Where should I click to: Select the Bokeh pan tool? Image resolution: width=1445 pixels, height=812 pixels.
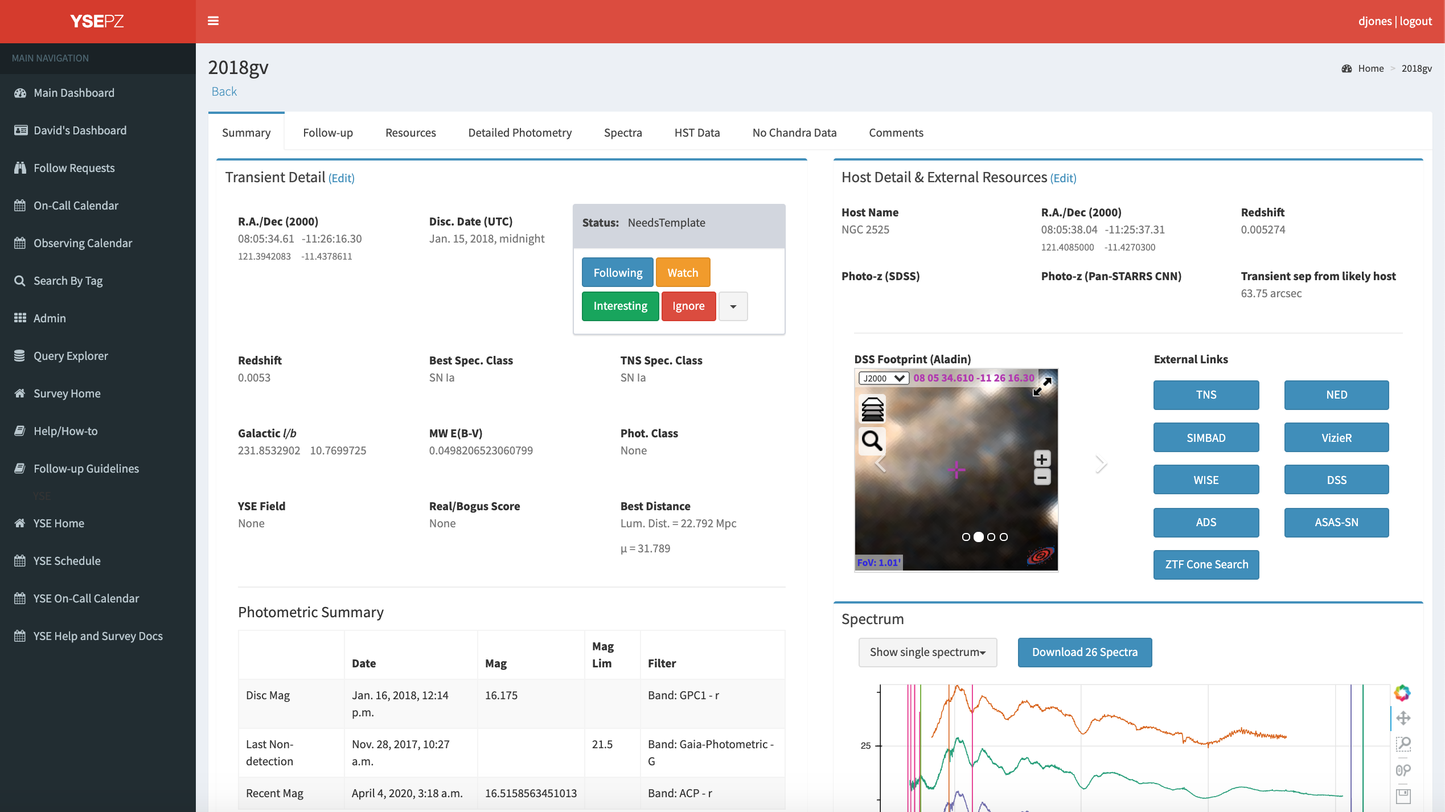pos(1403,718)
